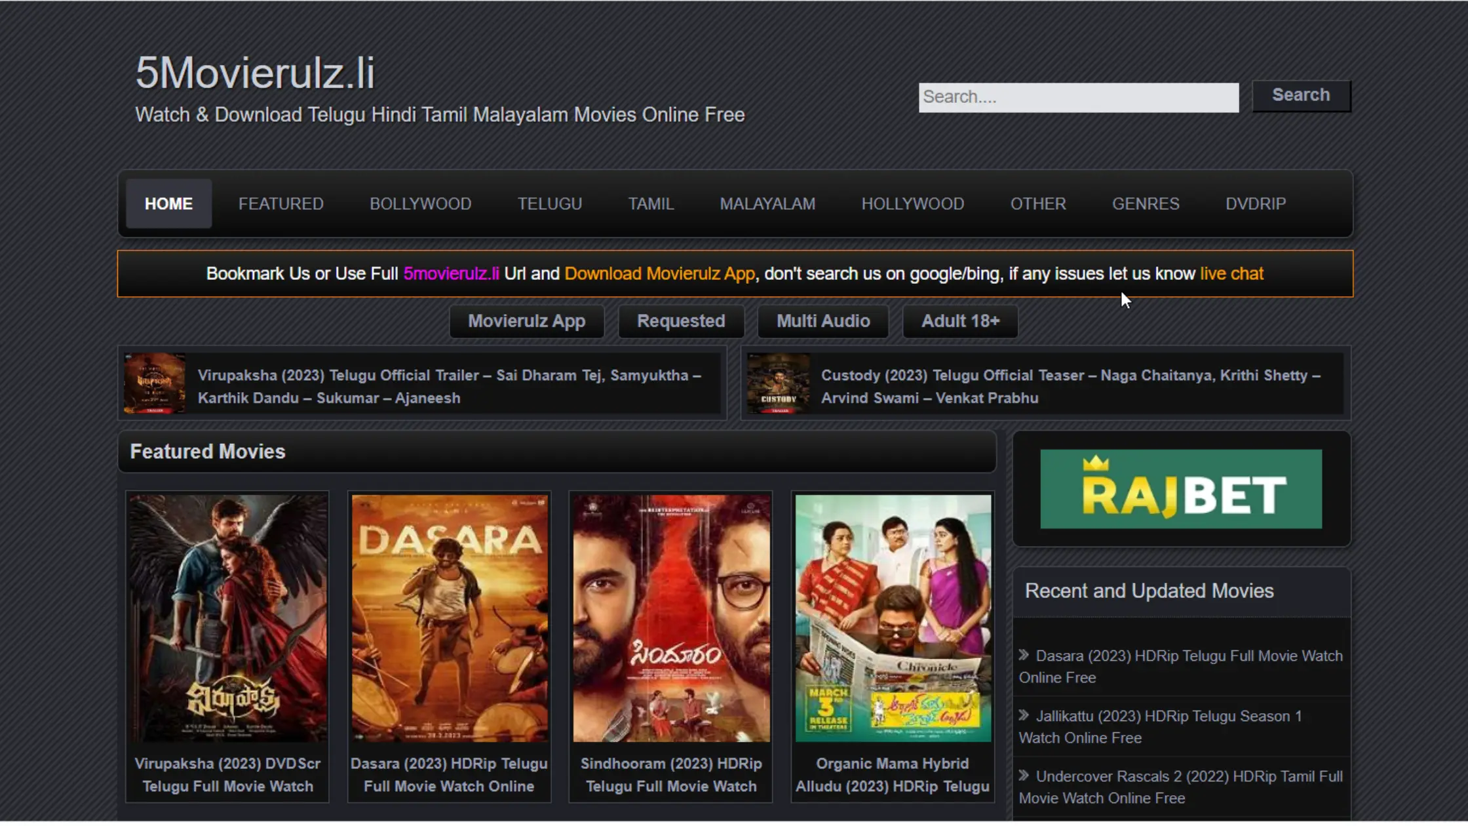Click the Sindhooram movie poster
The image size is (1468, 826).
coord(671,618)
